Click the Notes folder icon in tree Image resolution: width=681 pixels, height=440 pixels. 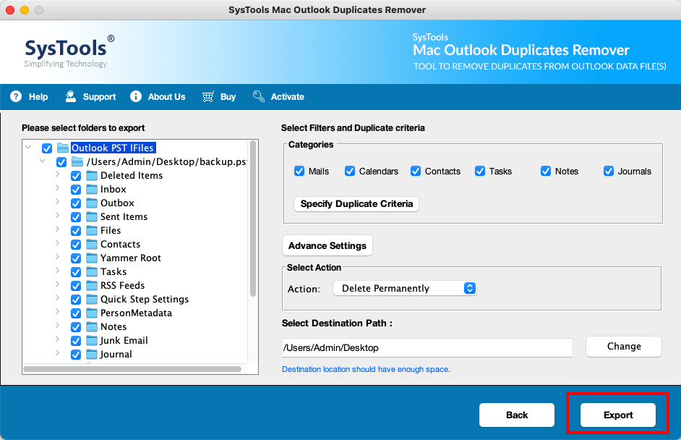coord(92,327)
